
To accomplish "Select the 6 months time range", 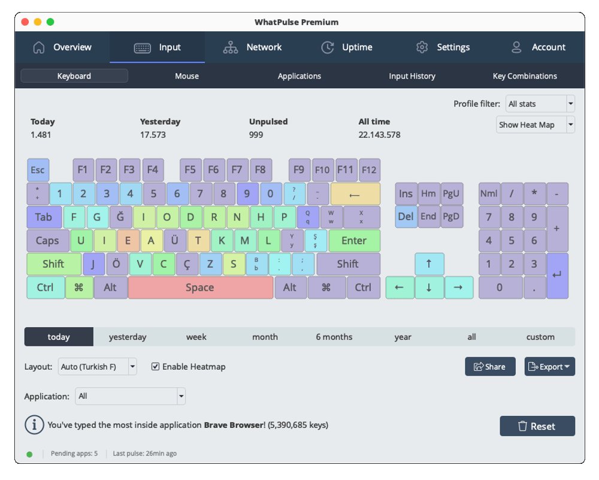I will 334,337.
